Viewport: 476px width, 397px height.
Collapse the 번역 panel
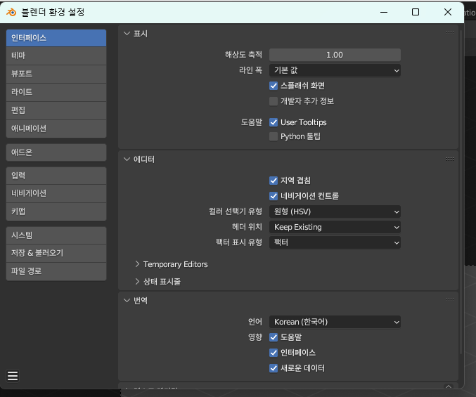pyautogui.click(x=127, y=301)
